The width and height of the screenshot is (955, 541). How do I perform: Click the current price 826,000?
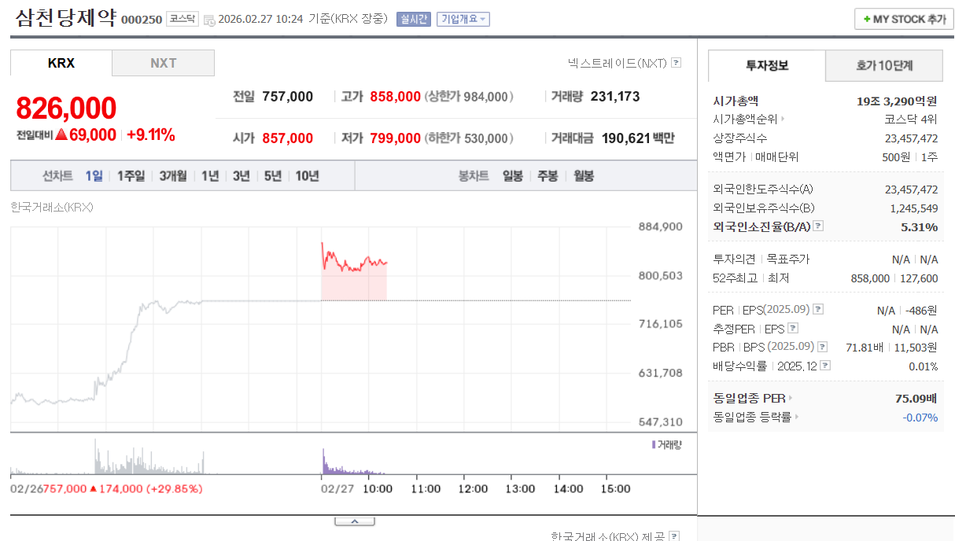pyautogui.click(x=66, y=109)
